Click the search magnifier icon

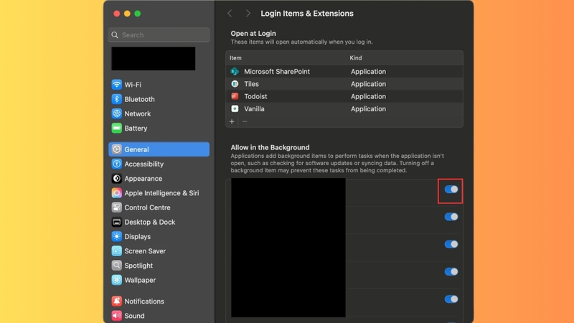click(115, 34)
